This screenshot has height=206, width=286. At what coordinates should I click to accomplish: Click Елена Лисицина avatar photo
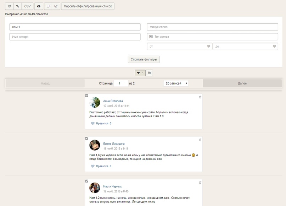point(95,145)
